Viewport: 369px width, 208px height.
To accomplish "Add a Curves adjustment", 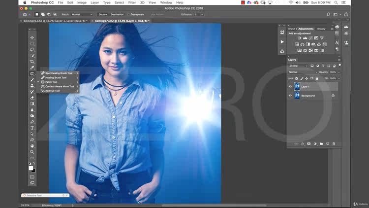I will click(310, 38).
